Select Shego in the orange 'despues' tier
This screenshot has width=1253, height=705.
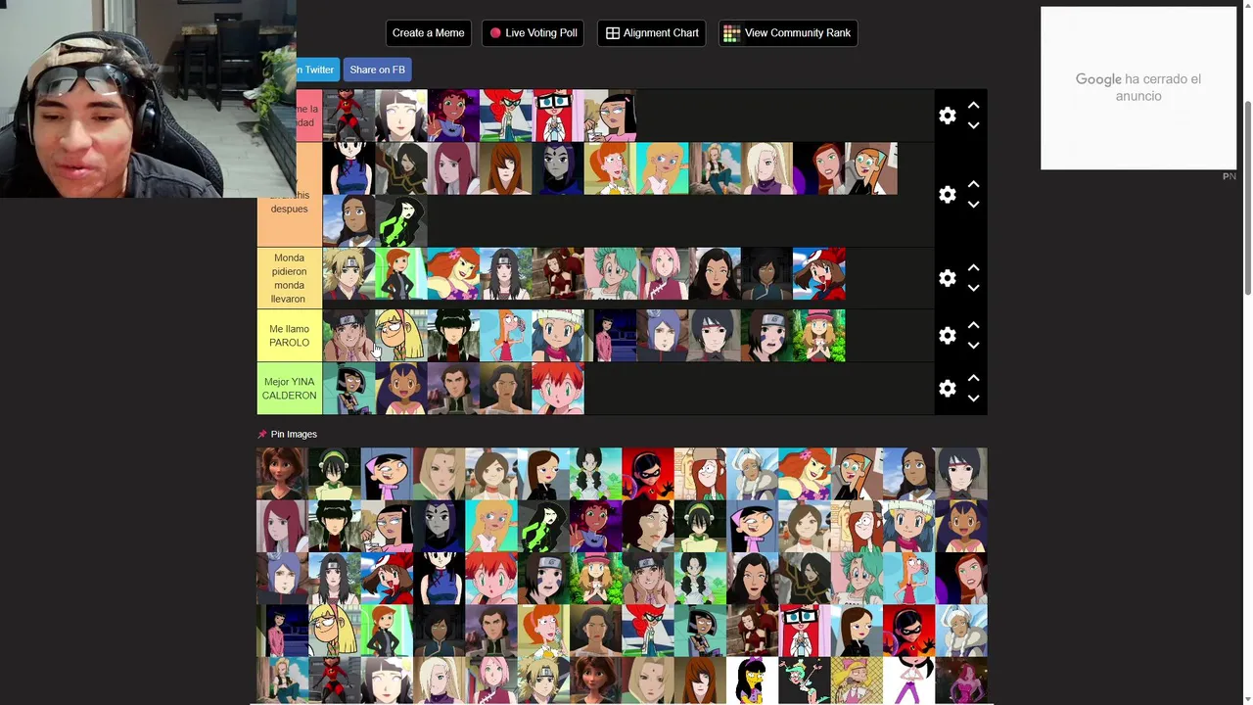(x=401, y=220)
